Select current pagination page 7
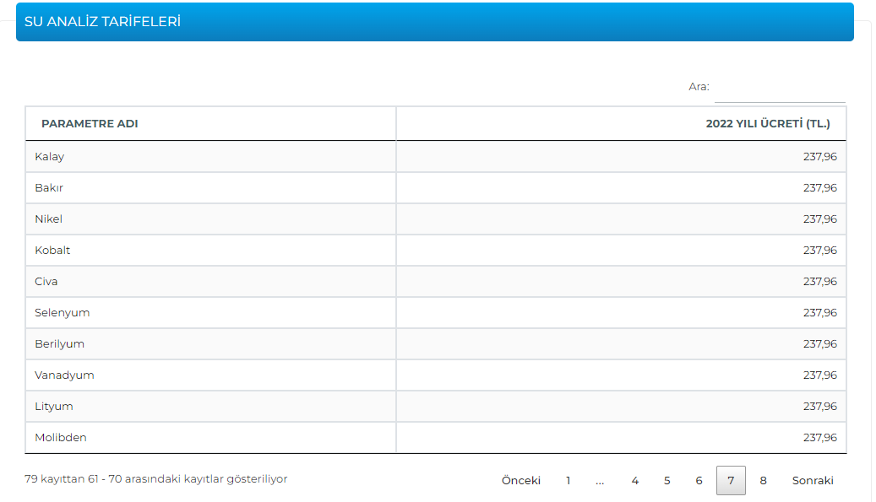 point(731,480)
